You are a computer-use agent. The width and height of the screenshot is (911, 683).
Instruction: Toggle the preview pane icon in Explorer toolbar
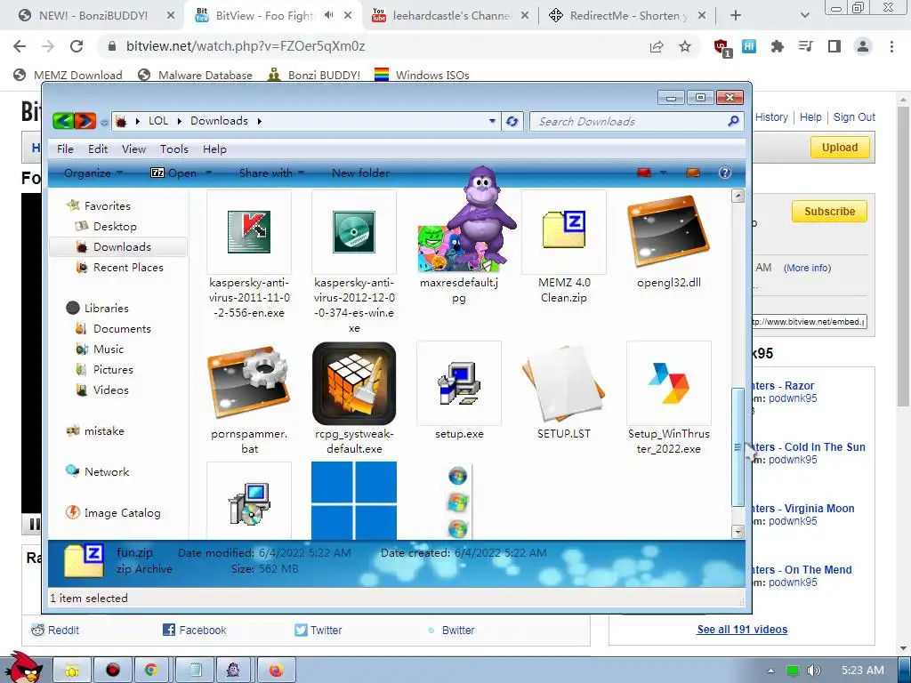point(692,173)
